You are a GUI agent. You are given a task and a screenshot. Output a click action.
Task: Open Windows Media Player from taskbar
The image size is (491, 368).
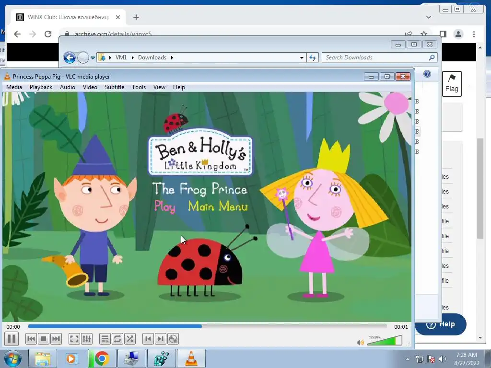72,358
